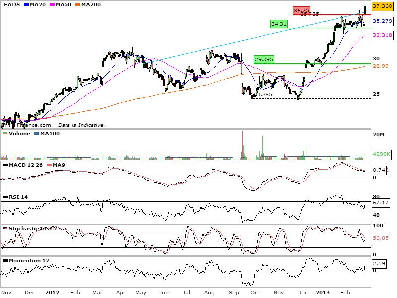Click the 80 RSI axis label
Viewport: 397px width, 298px height.
(376, 196)
